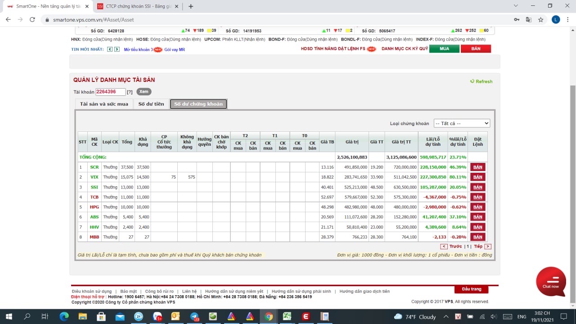Image resolution: width=576 pixels, height=324 pixels.
Task: Click the Xem button
Action: click(x=144, y=92)
